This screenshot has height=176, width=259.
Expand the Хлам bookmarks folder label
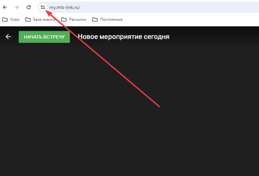(14, 19)
